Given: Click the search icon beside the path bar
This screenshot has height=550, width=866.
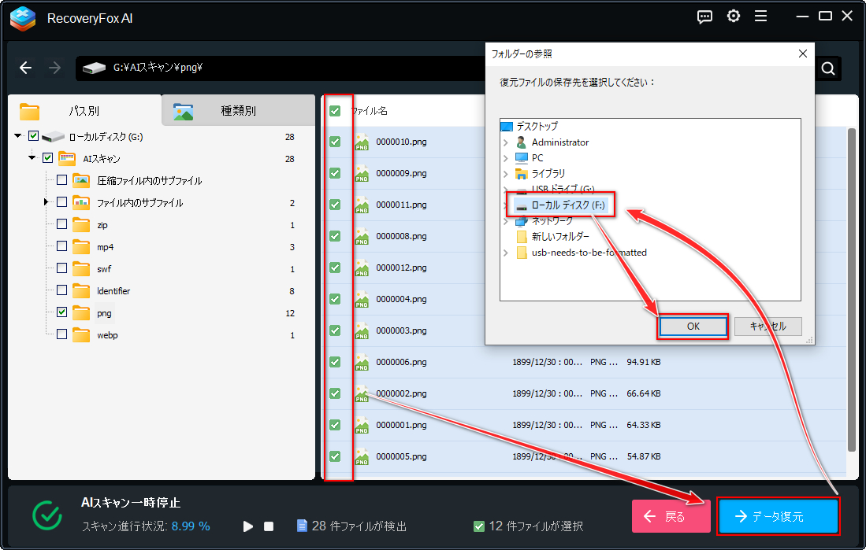Looking at the screenshot, I should [x=827, y=68].
